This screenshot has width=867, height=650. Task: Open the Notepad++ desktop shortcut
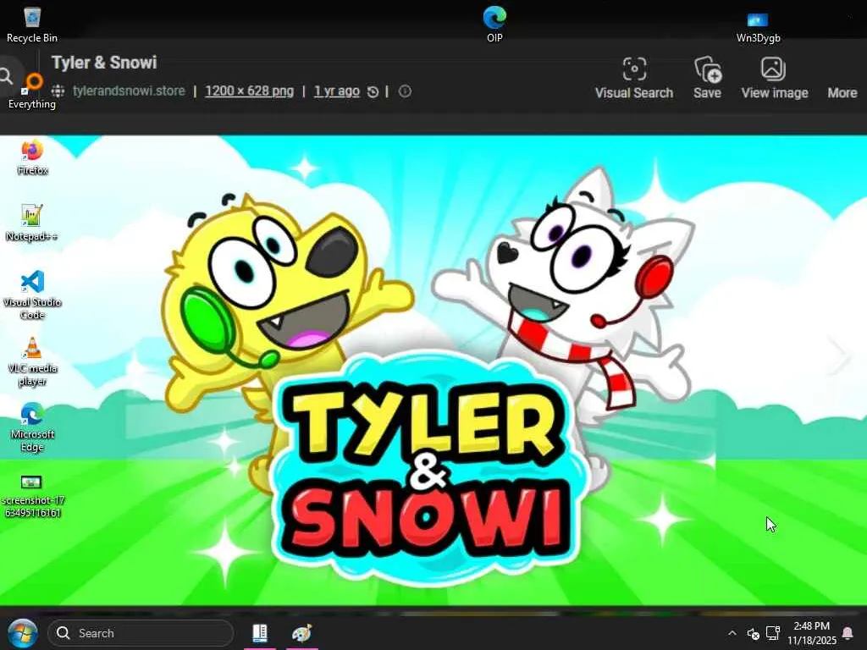(x=32, y=223)
